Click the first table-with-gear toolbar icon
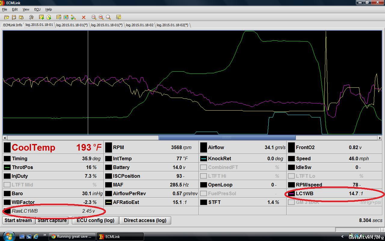This screenshot has height=241, width=385. pos(59,17)
